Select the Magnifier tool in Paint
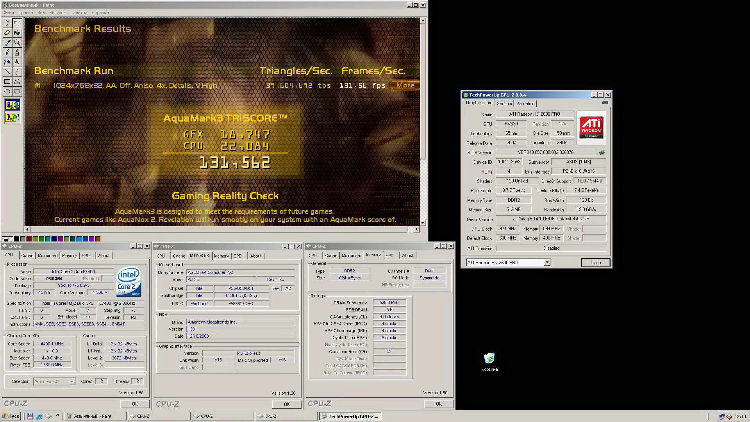Screen dimensions: 750x422 point(17,43)
